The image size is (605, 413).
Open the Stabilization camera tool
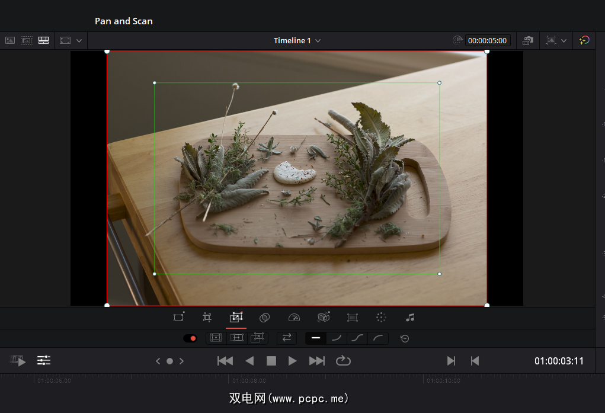[323, 318]
